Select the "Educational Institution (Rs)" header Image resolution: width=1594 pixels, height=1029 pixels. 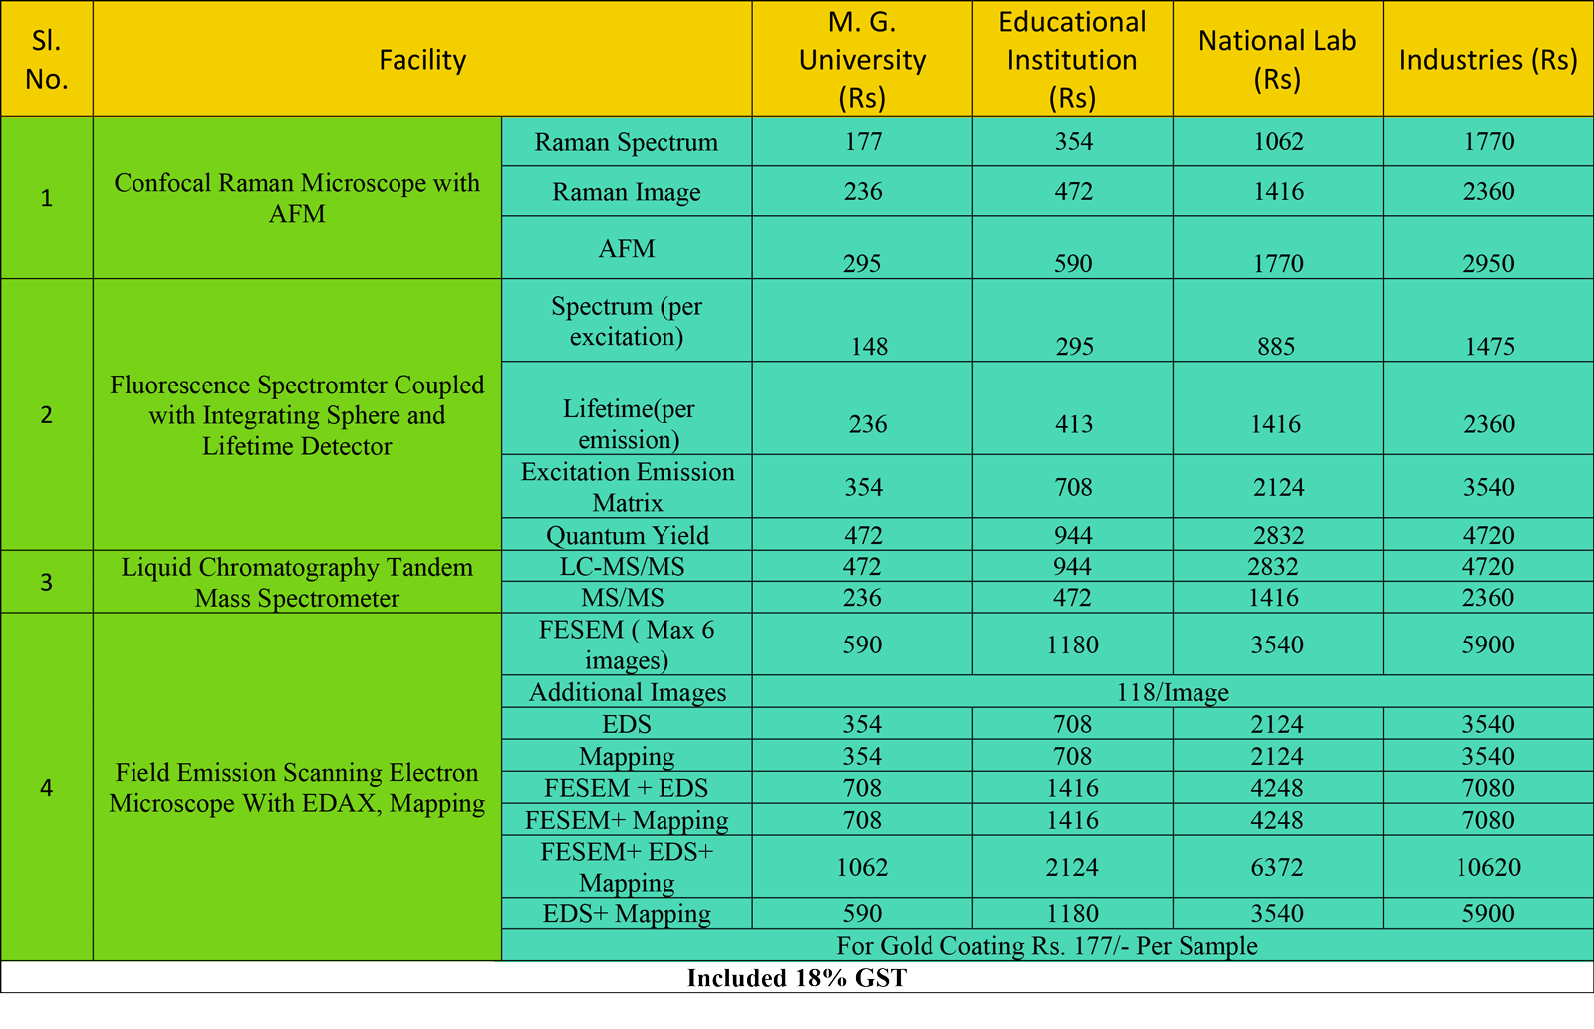(x=1073, y=59)
